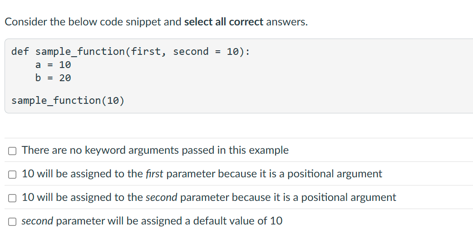Viewport: 473px width, 234px height.
Task: Click the "def" keyword in the code
Action: click(x=20, y=52)
